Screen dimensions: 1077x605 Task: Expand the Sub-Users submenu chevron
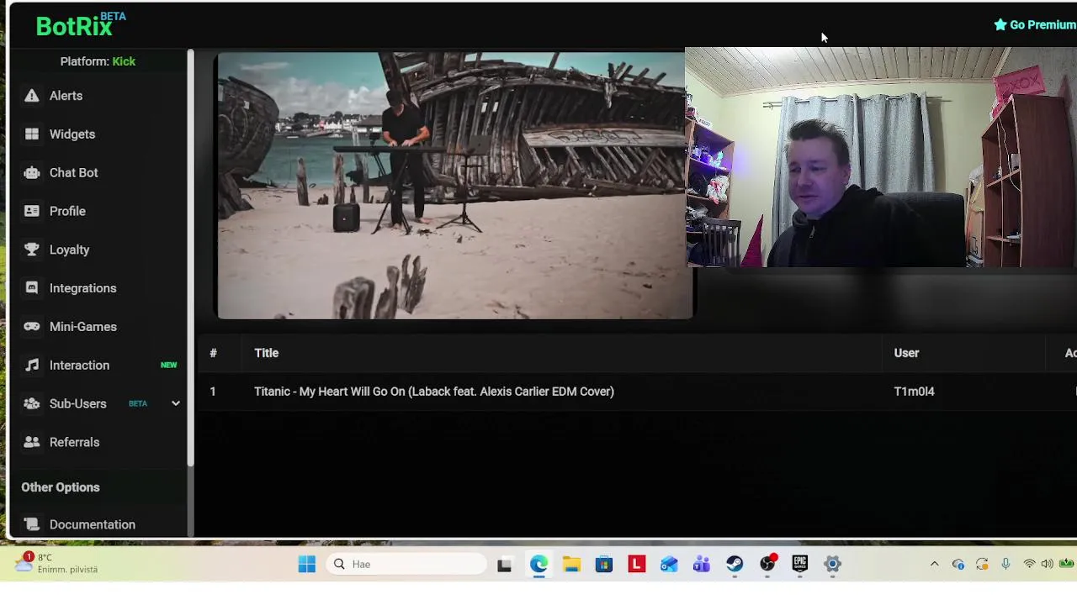pos(176,403)
